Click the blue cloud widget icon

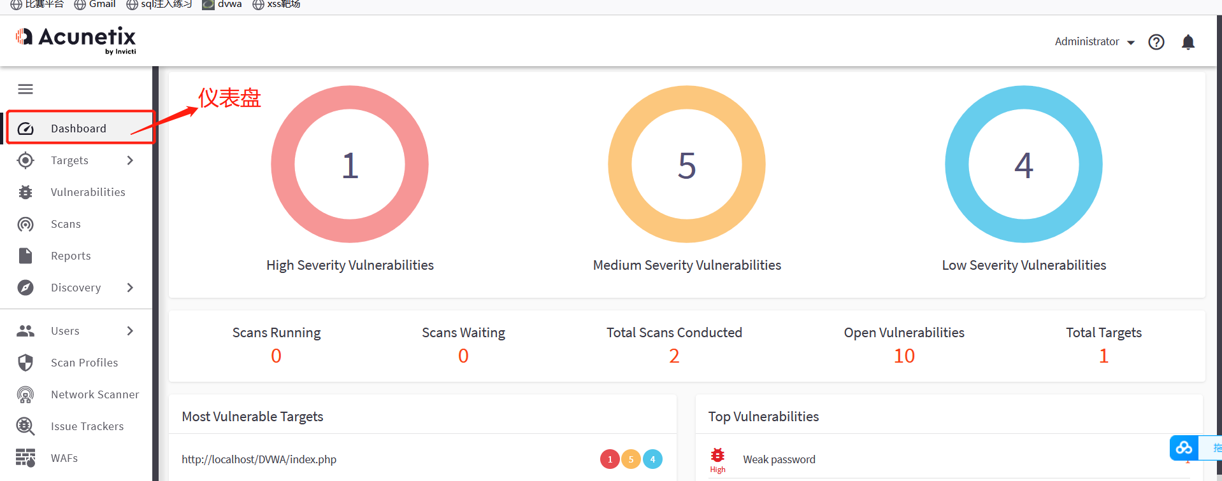pyautogui.click(x=1184, y=448)
